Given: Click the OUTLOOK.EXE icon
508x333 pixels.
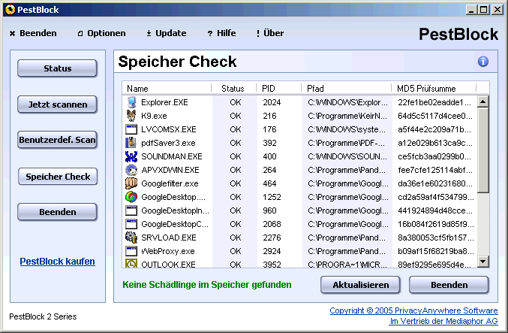Looking at the screenshot, I should tap(131, 263).
